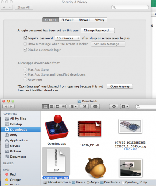Viewport: 156px width, 186px height.
Task: Click the Finder Share button
Action: pyautogui.click(x=84, y=107)
